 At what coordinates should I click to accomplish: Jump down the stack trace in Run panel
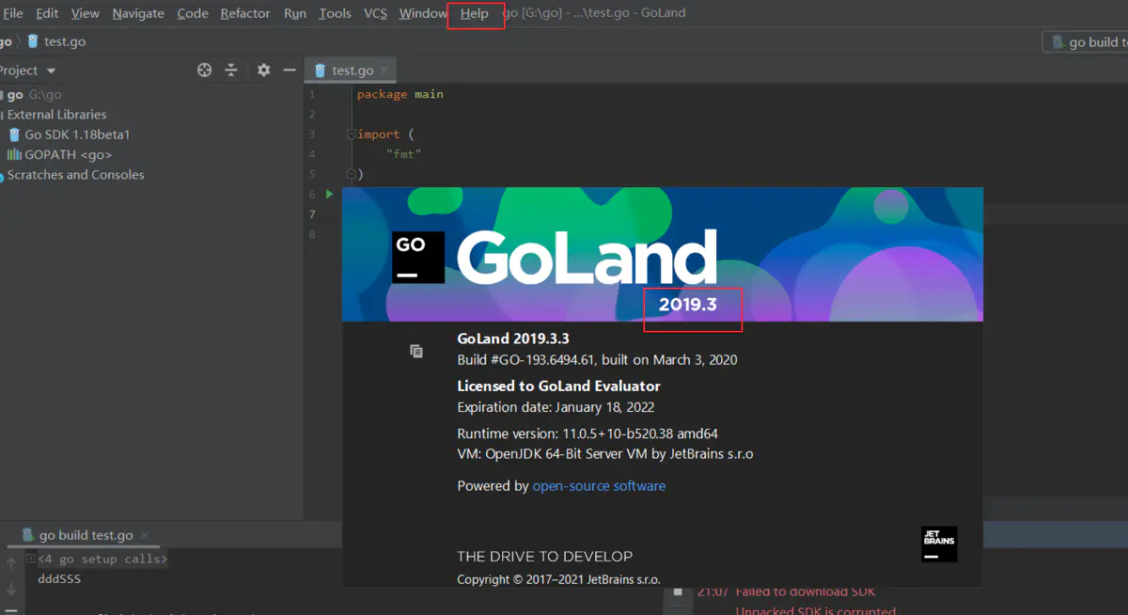pyautogui.click(x=11, y=590)
